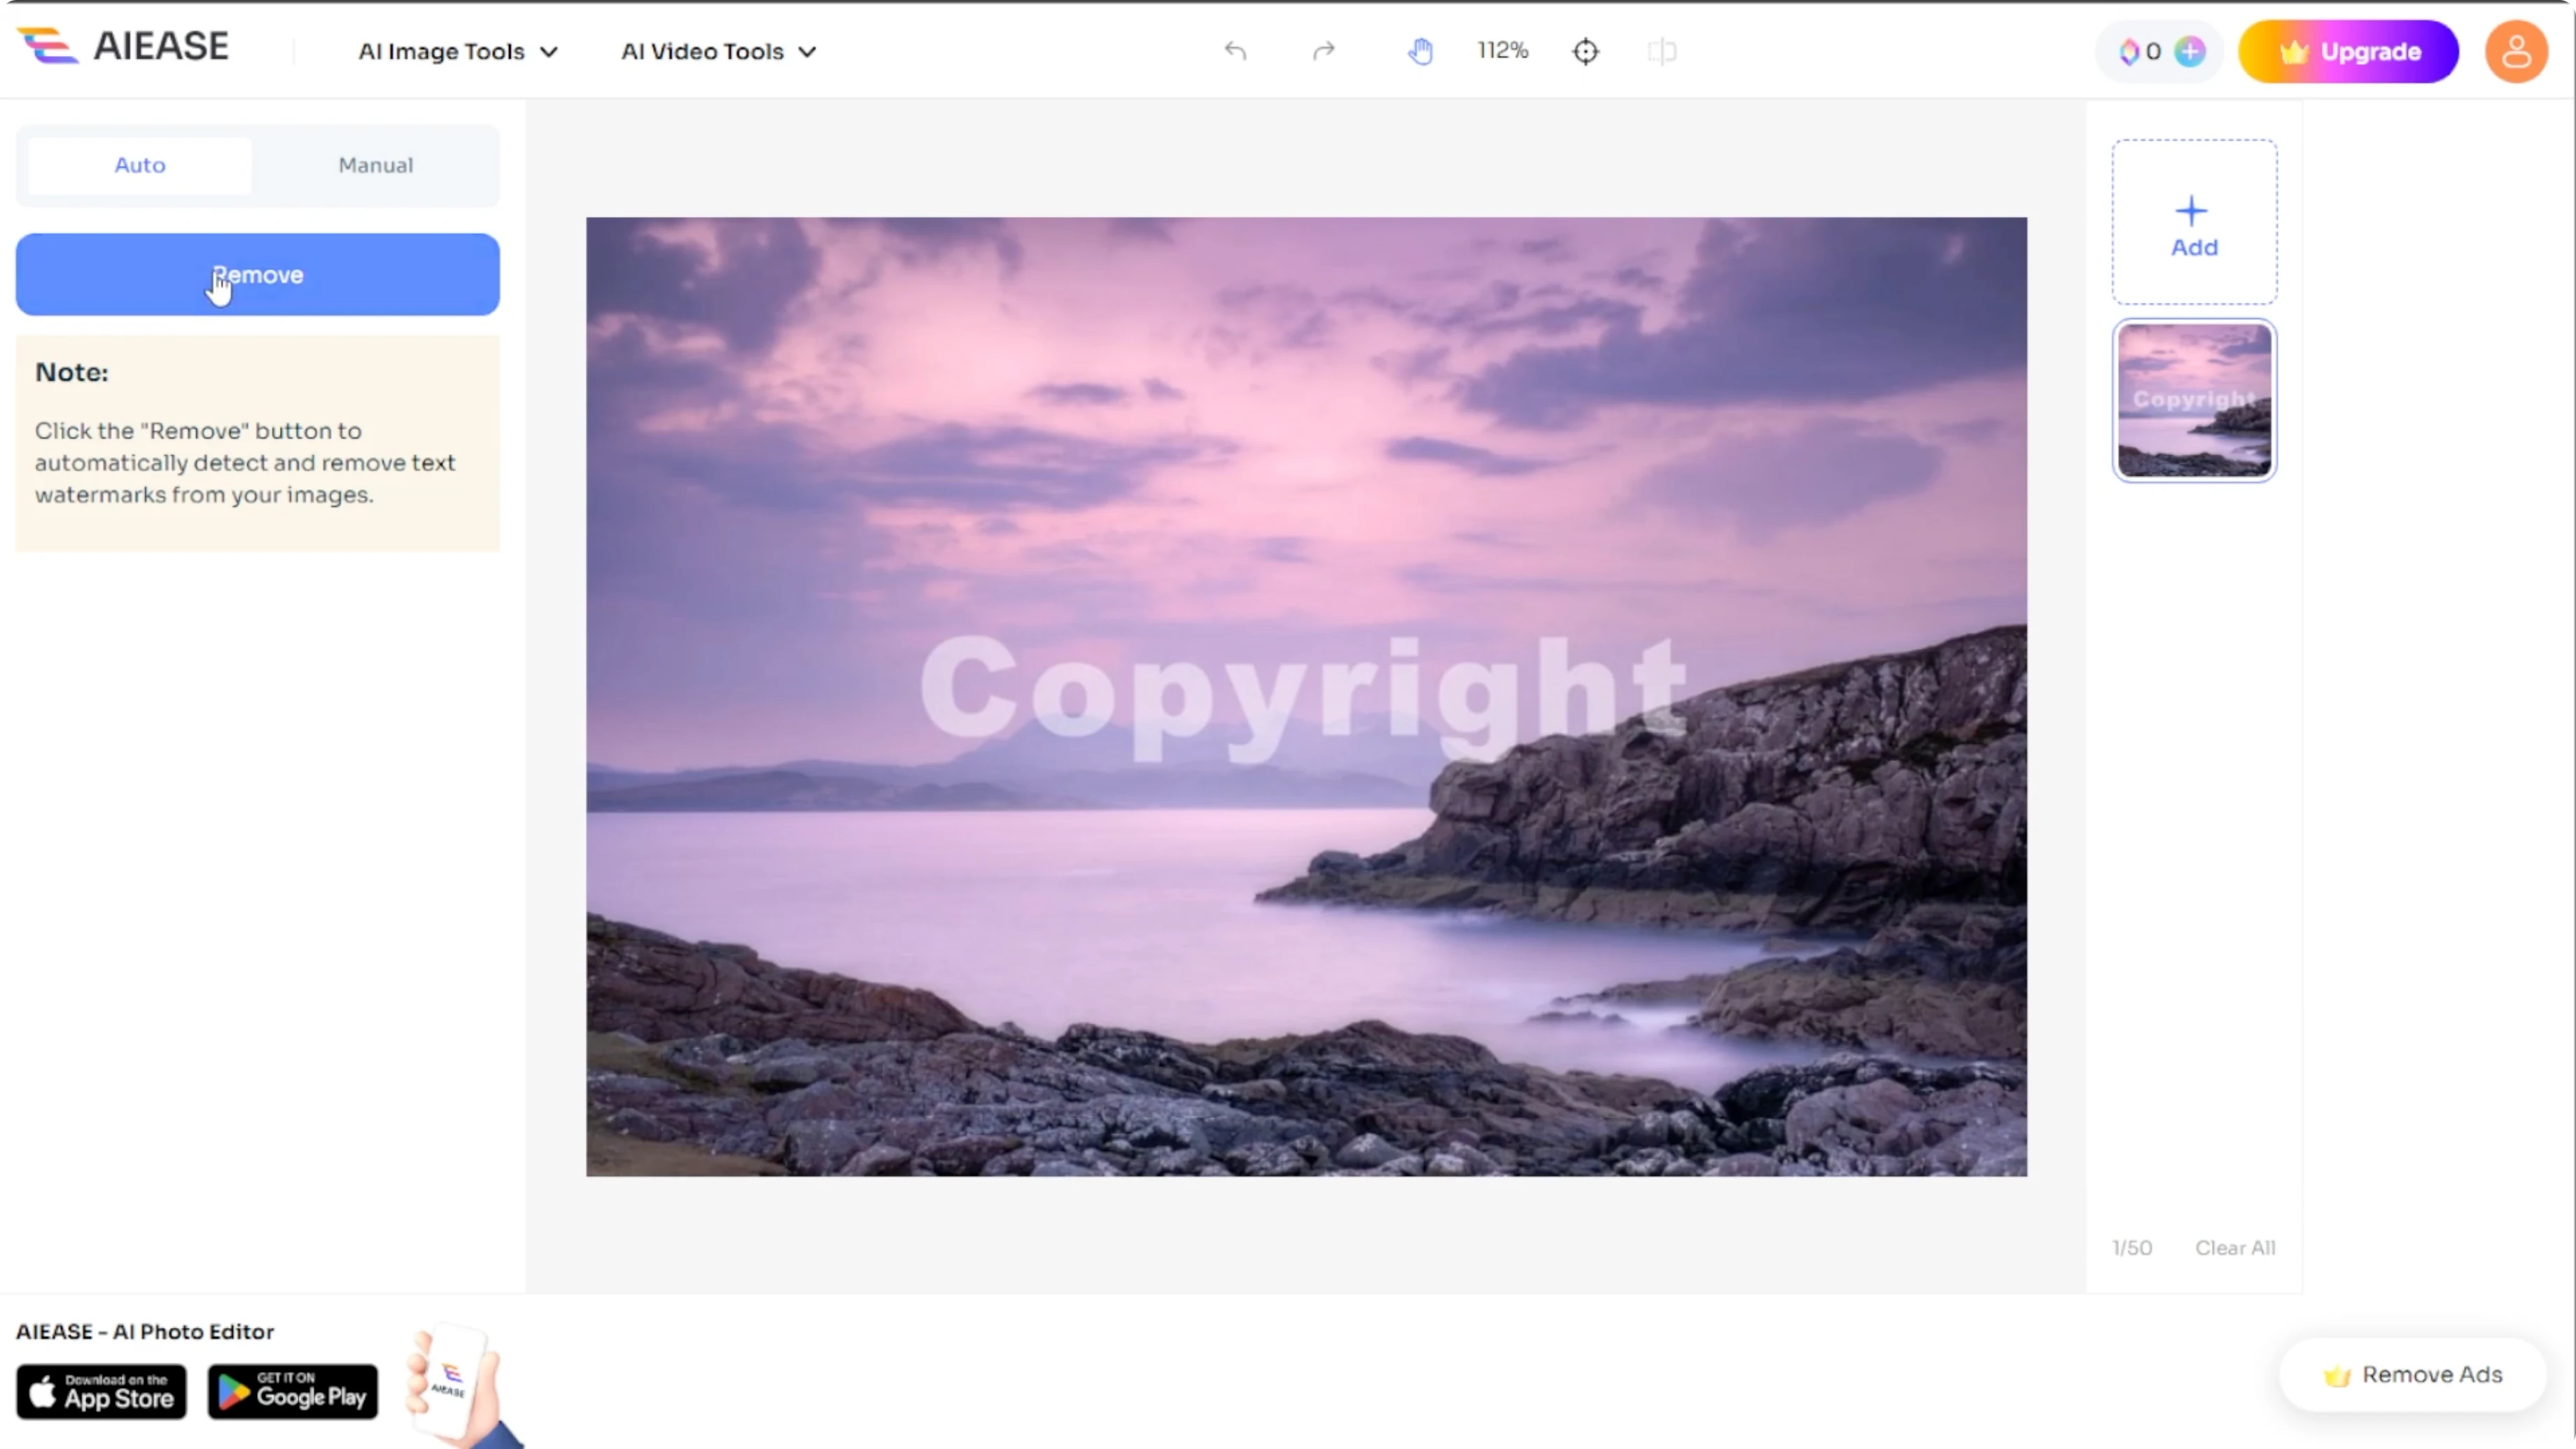2576x1449 pixels.
Task: Click the AIEASE logo
Action: pyautogui.click(x=123, y=47)
